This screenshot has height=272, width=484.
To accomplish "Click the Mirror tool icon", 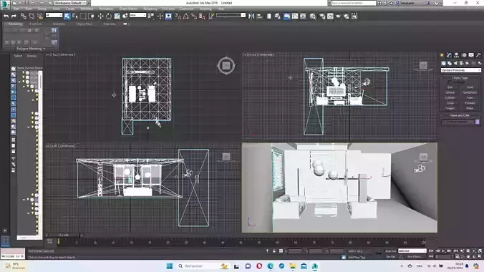I will pos(251,16).
